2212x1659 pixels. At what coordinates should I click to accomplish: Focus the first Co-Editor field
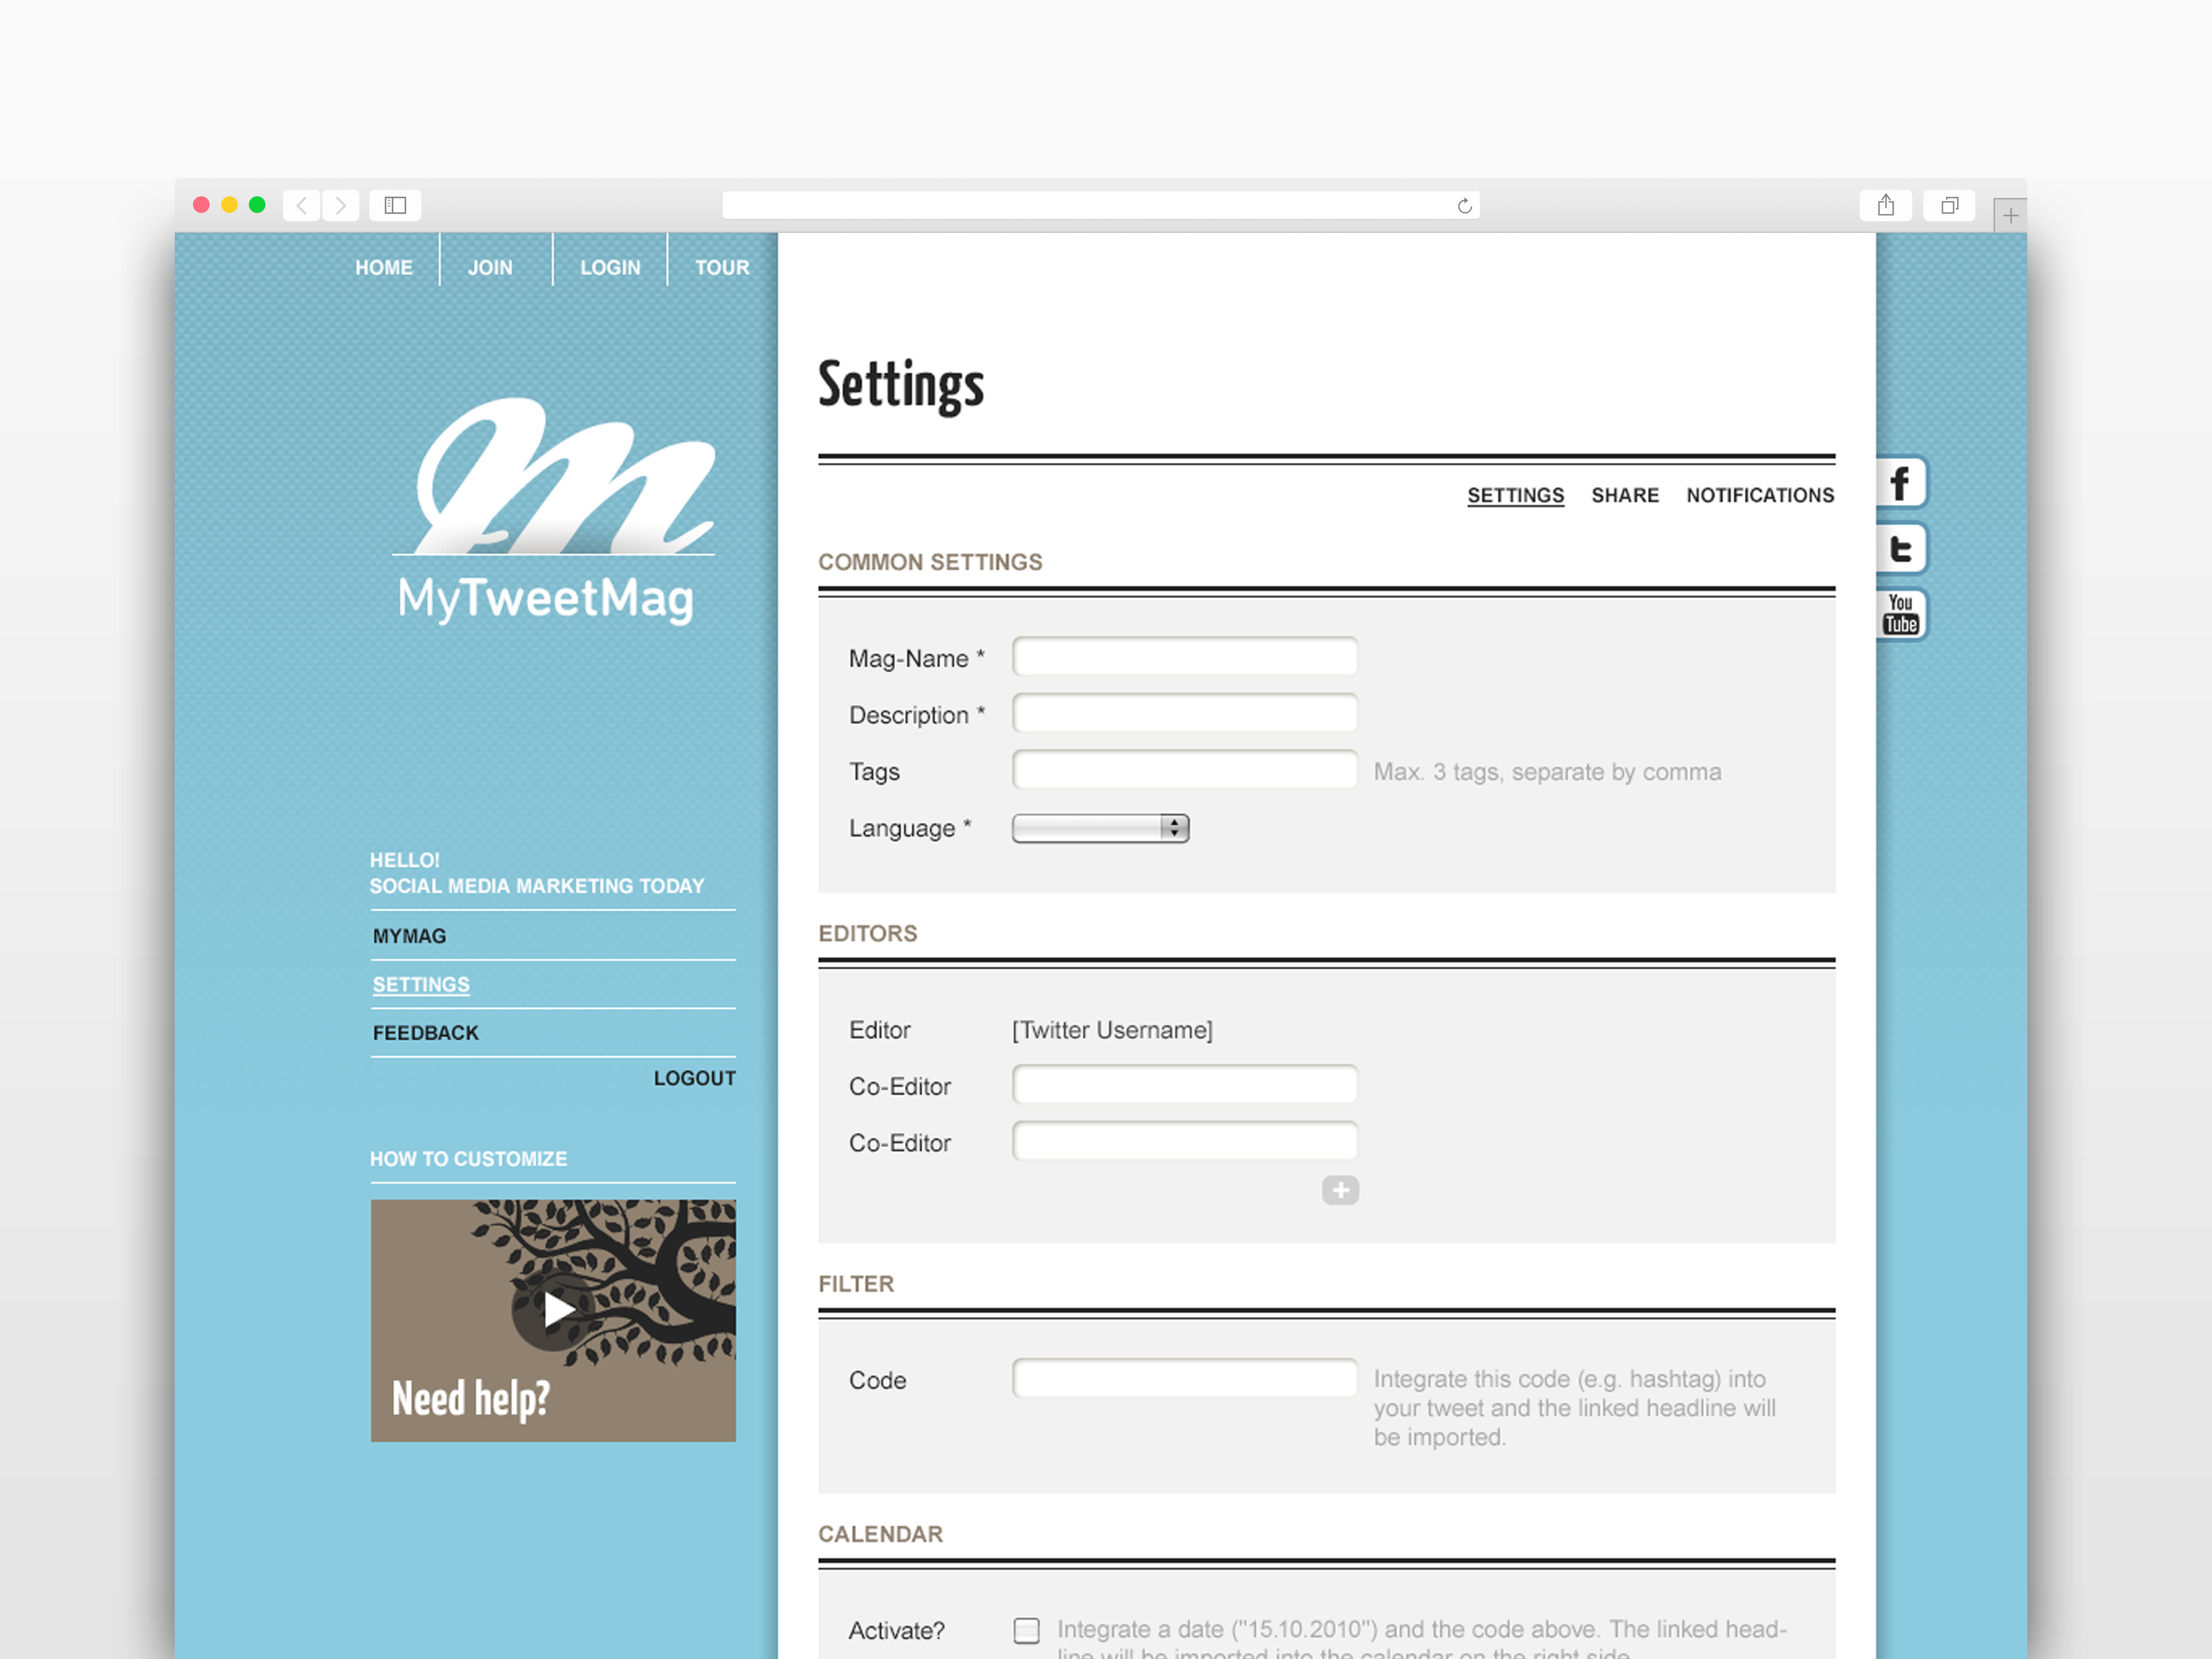pyautogui.click(x=1185, y=1085)
